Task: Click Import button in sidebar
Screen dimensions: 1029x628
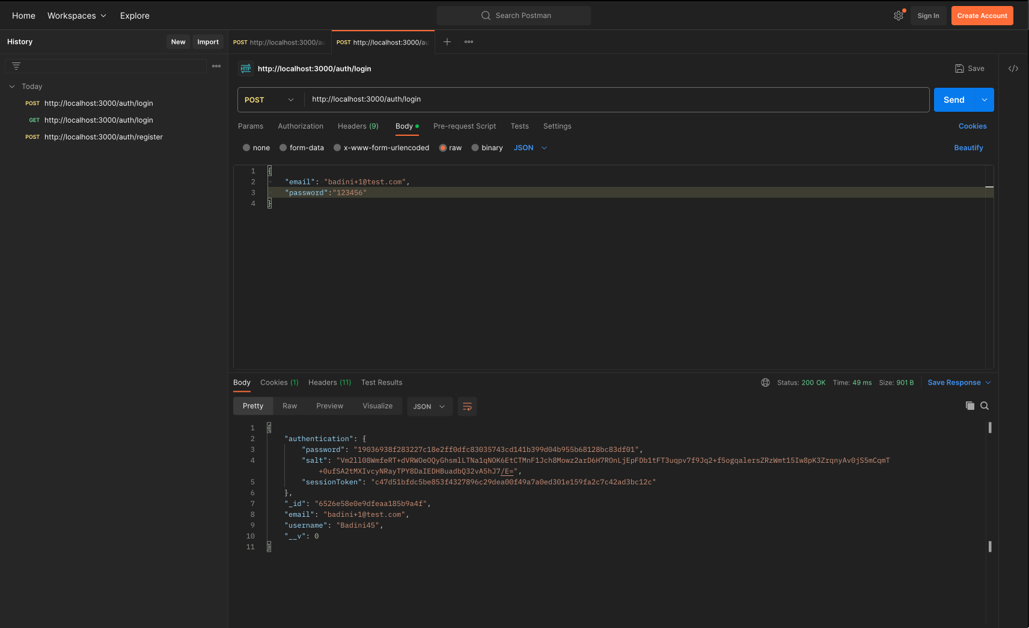Action: [208, 42]
